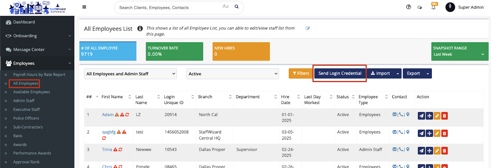Open the All Employees and Admin Staff dropdown

[130, 74]
